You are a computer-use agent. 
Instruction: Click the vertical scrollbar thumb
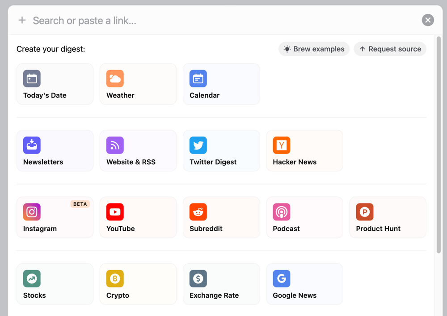point(439,145)
